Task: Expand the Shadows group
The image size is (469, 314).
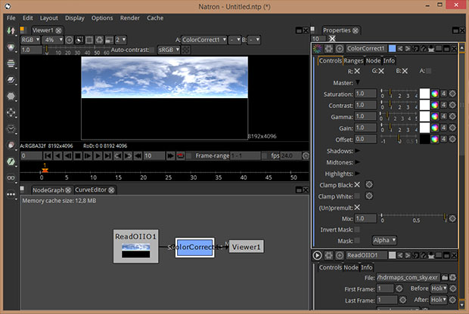Action: [358, 151]
